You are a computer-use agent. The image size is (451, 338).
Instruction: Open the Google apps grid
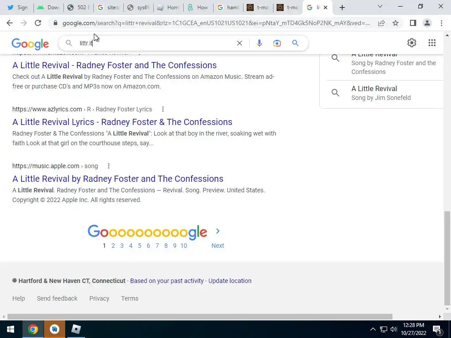tap(432, 43)
